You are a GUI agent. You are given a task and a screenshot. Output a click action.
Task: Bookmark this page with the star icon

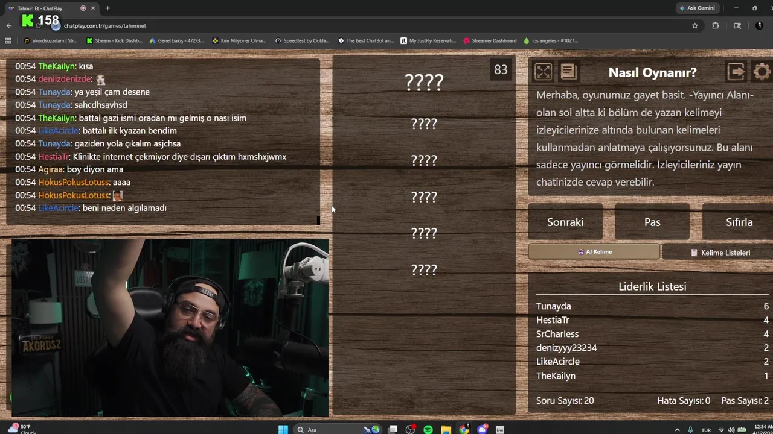[x=694, y=26]
